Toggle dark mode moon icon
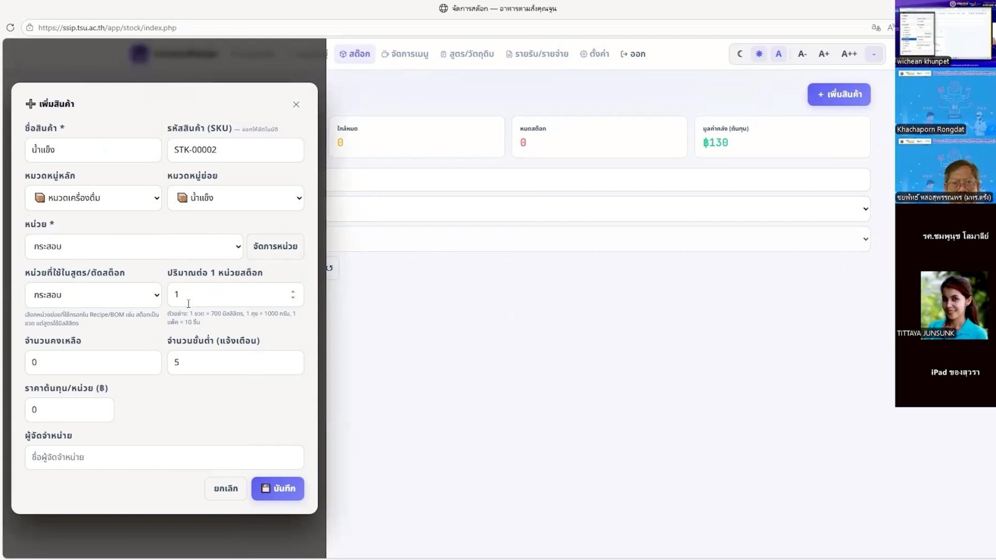This screenshot has width=996, height=560. point(740,54)
